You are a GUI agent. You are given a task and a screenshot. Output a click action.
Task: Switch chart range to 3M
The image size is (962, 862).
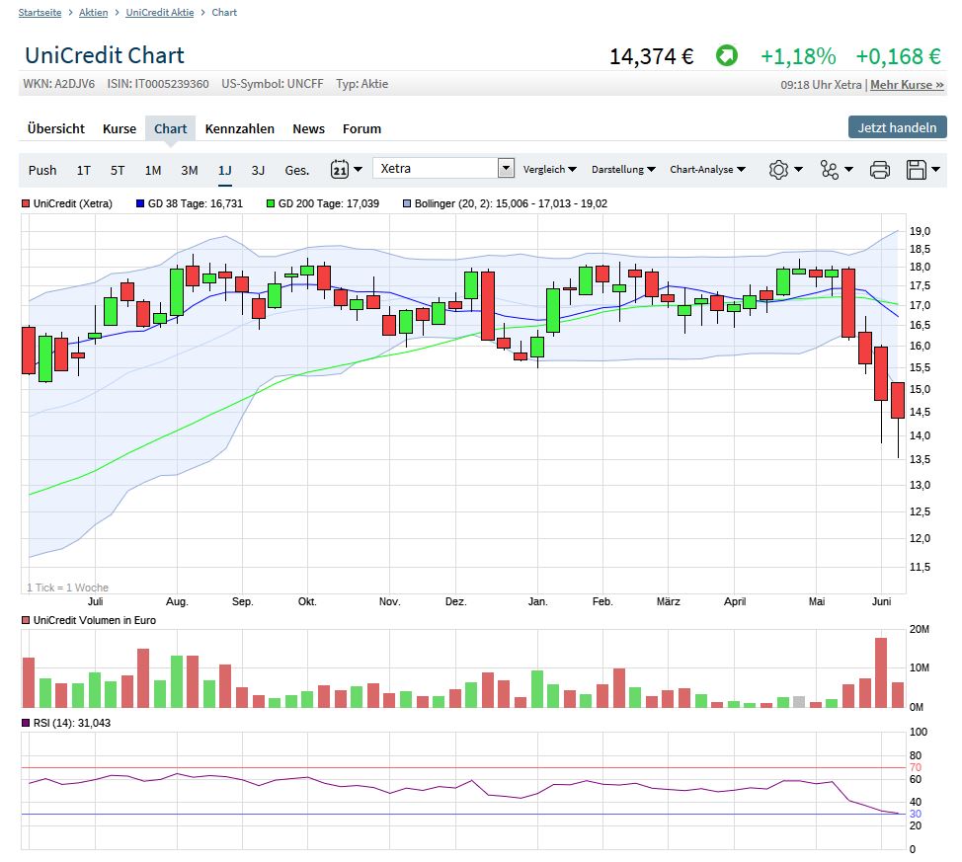pos(189,170)
